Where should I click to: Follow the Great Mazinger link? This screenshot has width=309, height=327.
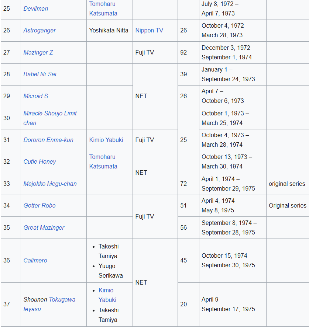pos(44,227)
